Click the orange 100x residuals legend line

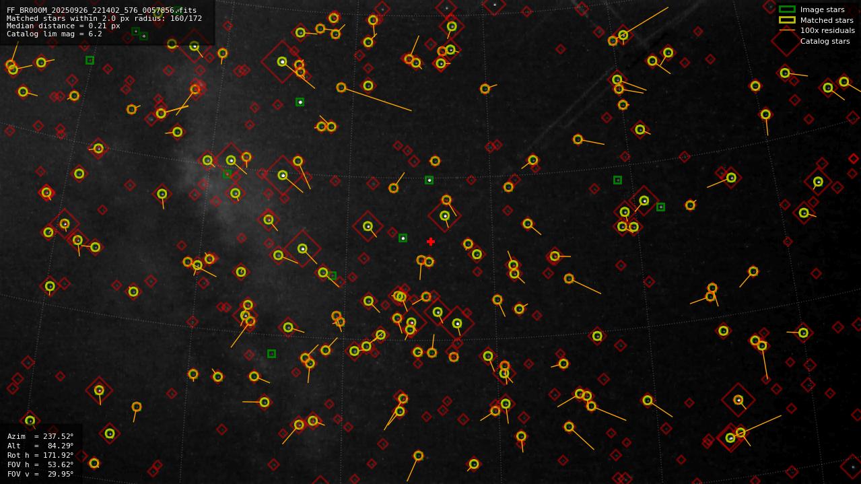tap(787, 30)
